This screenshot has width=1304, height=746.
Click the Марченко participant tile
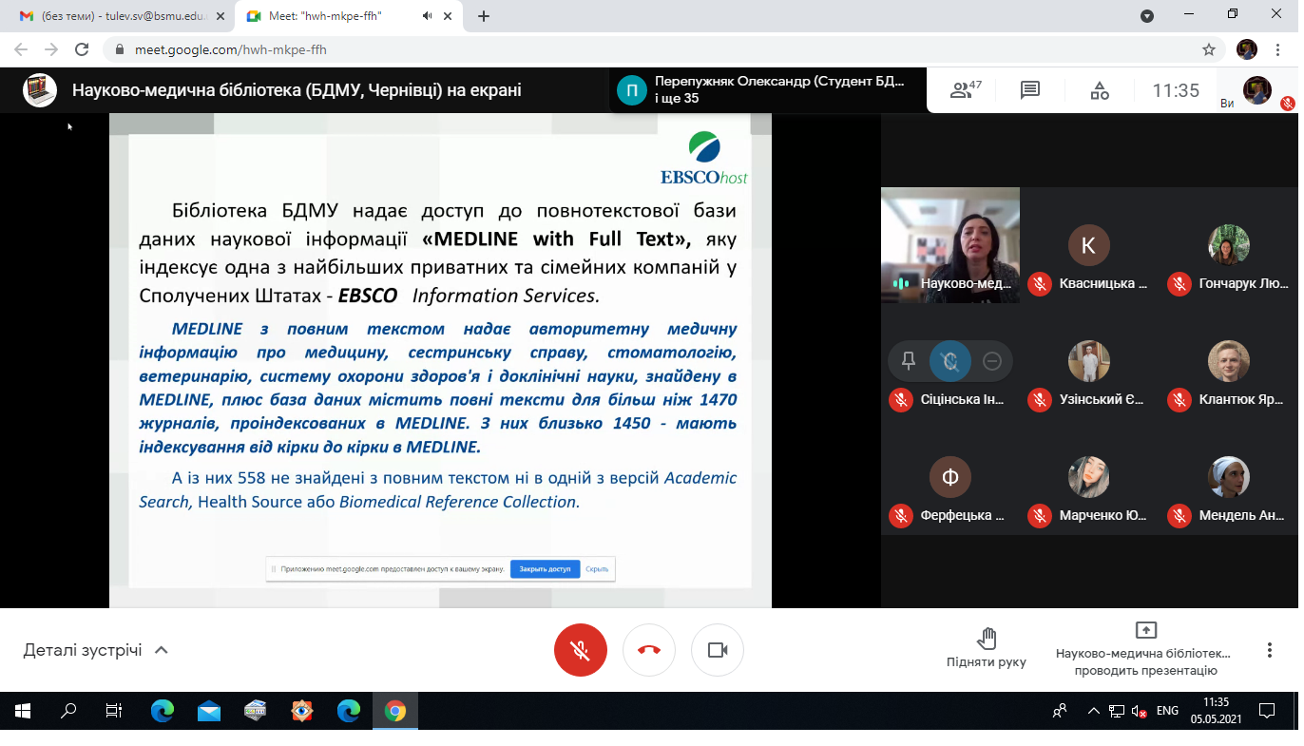1089,477
